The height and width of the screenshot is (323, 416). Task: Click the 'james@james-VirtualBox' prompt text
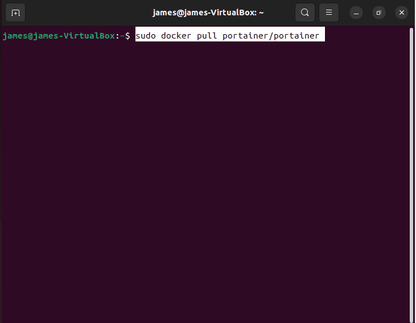tap(59, 36)
